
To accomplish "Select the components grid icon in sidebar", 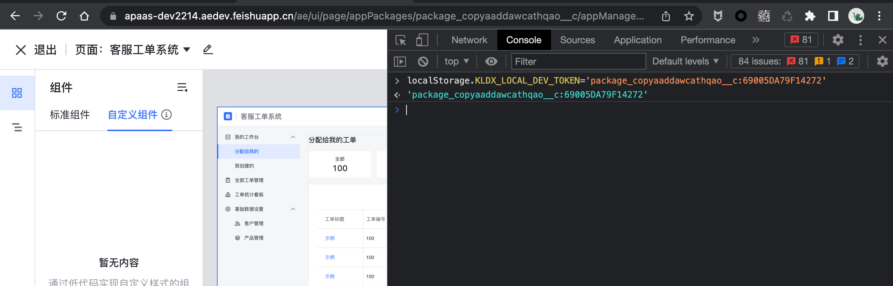I will click(17, 93).
